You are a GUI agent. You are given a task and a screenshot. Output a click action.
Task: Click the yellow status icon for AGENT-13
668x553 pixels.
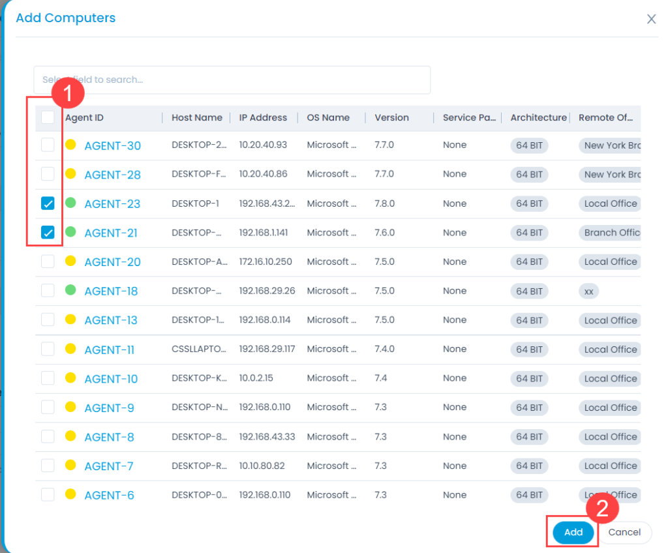click(x=71, y=320)
